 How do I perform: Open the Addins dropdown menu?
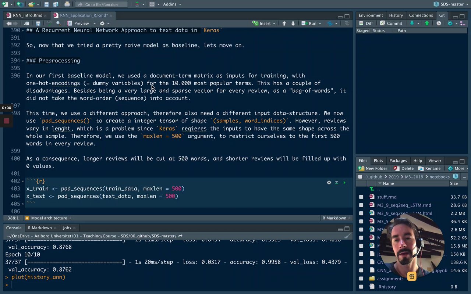(x=172, y=4)
